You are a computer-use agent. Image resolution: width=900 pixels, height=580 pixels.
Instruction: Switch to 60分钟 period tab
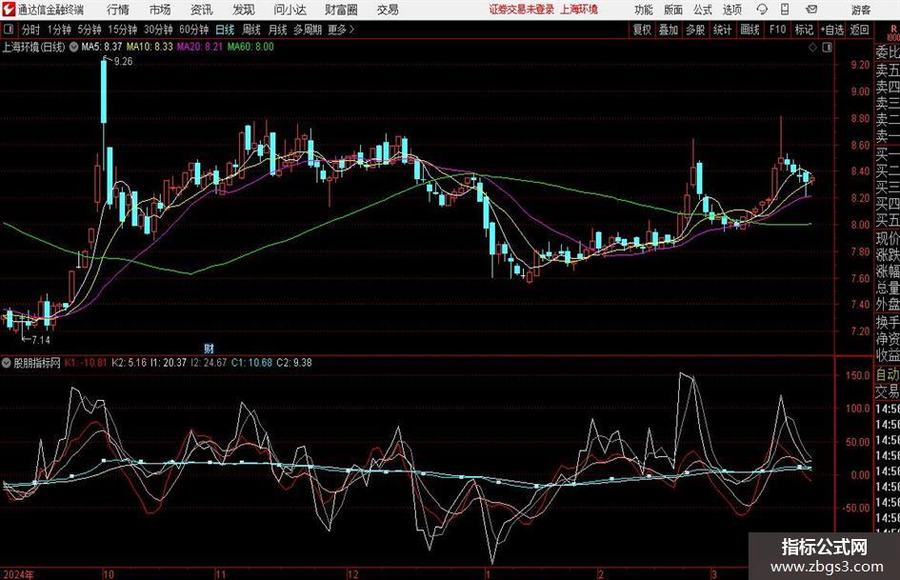tap(194, 30)
